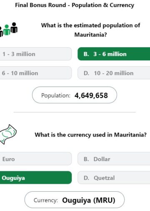Click the 4,649,658 population number
150x211 pixels.
point(91,95)
